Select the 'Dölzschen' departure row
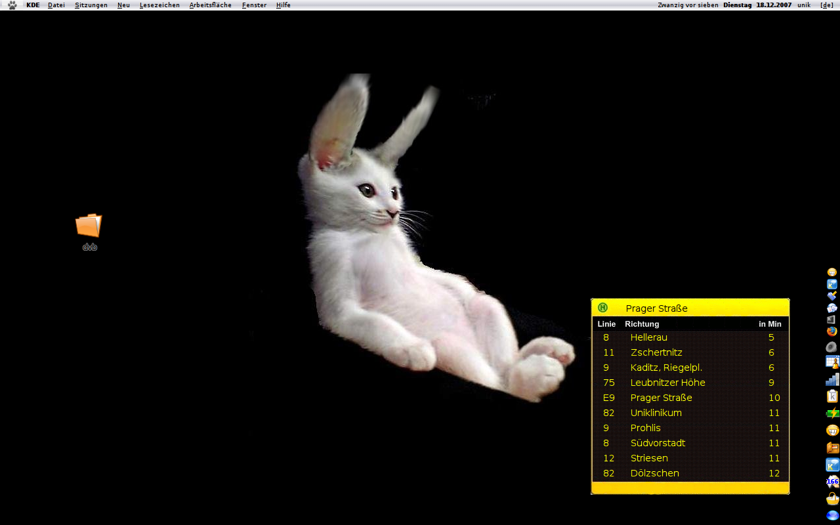 tap(690, 473)
